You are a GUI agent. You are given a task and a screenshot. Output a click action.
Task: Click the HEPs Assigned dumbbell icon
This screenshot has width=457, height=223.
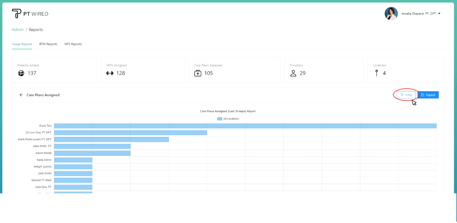[110, 73]
